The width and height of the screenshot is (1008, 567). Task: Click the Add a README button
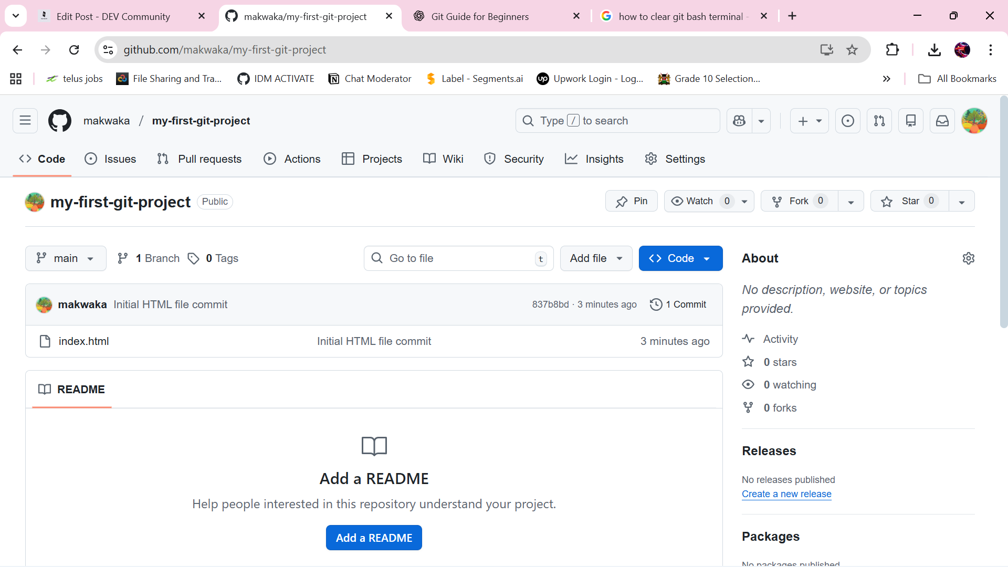(x=374, y=538)
